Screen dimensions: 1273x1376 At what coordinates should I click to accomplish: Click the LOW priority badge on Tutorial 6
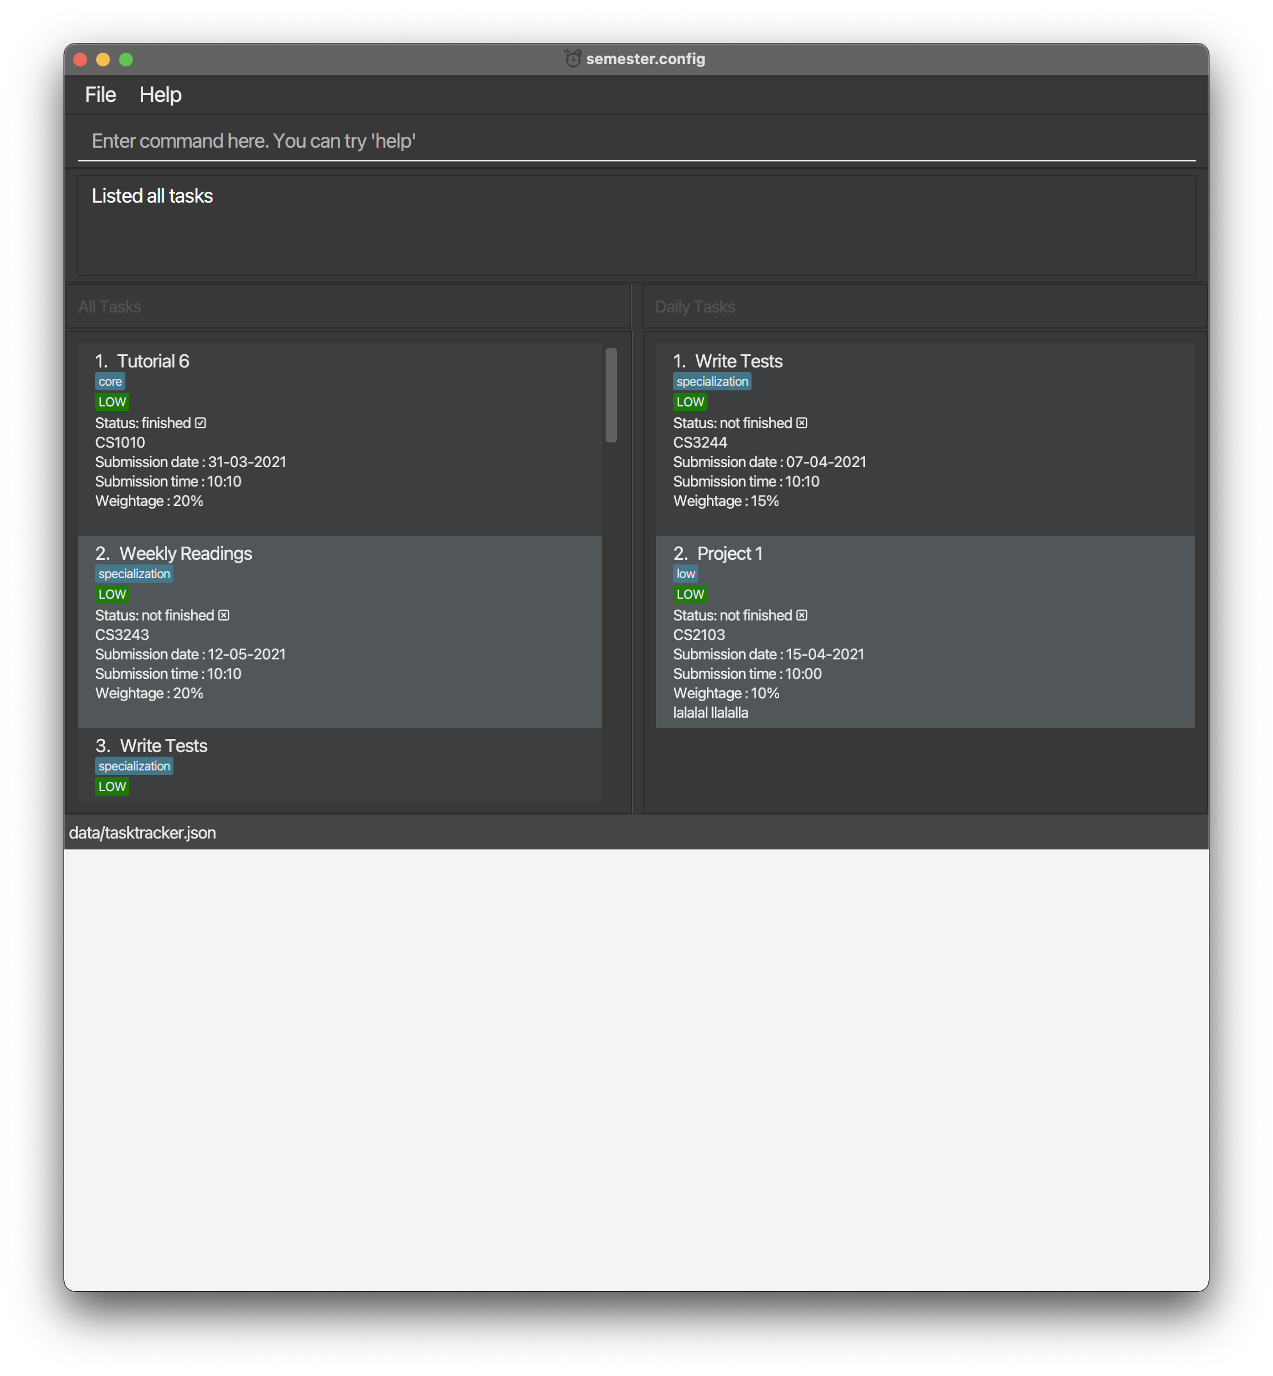point(112,402)
